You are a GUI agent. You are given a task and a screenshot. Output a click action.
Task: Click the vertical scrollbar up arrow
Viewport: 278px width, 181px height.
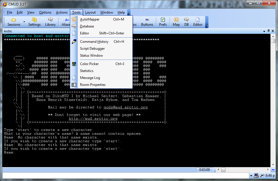click(x=273, y=36)
